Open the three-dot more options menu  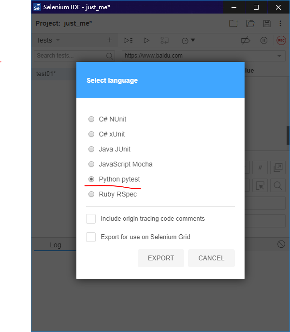point(280,23)
